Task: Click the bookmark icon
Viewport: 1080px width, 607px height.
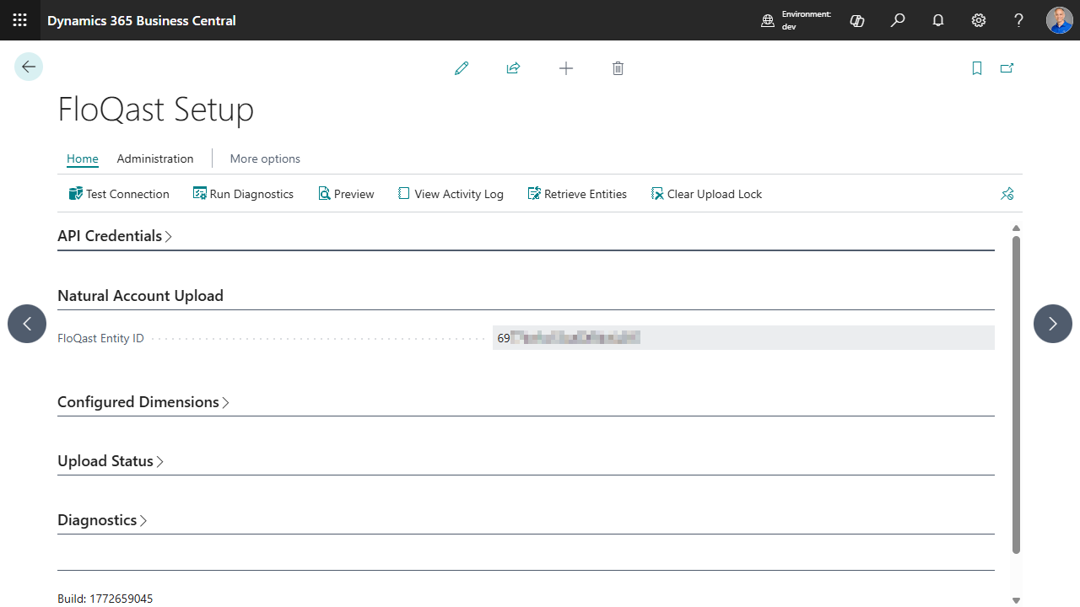Action: coord(977,68)
